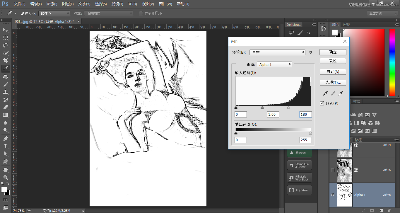
Task: Open the 基本功能 workspace dropdown
Action: (382, 13)
